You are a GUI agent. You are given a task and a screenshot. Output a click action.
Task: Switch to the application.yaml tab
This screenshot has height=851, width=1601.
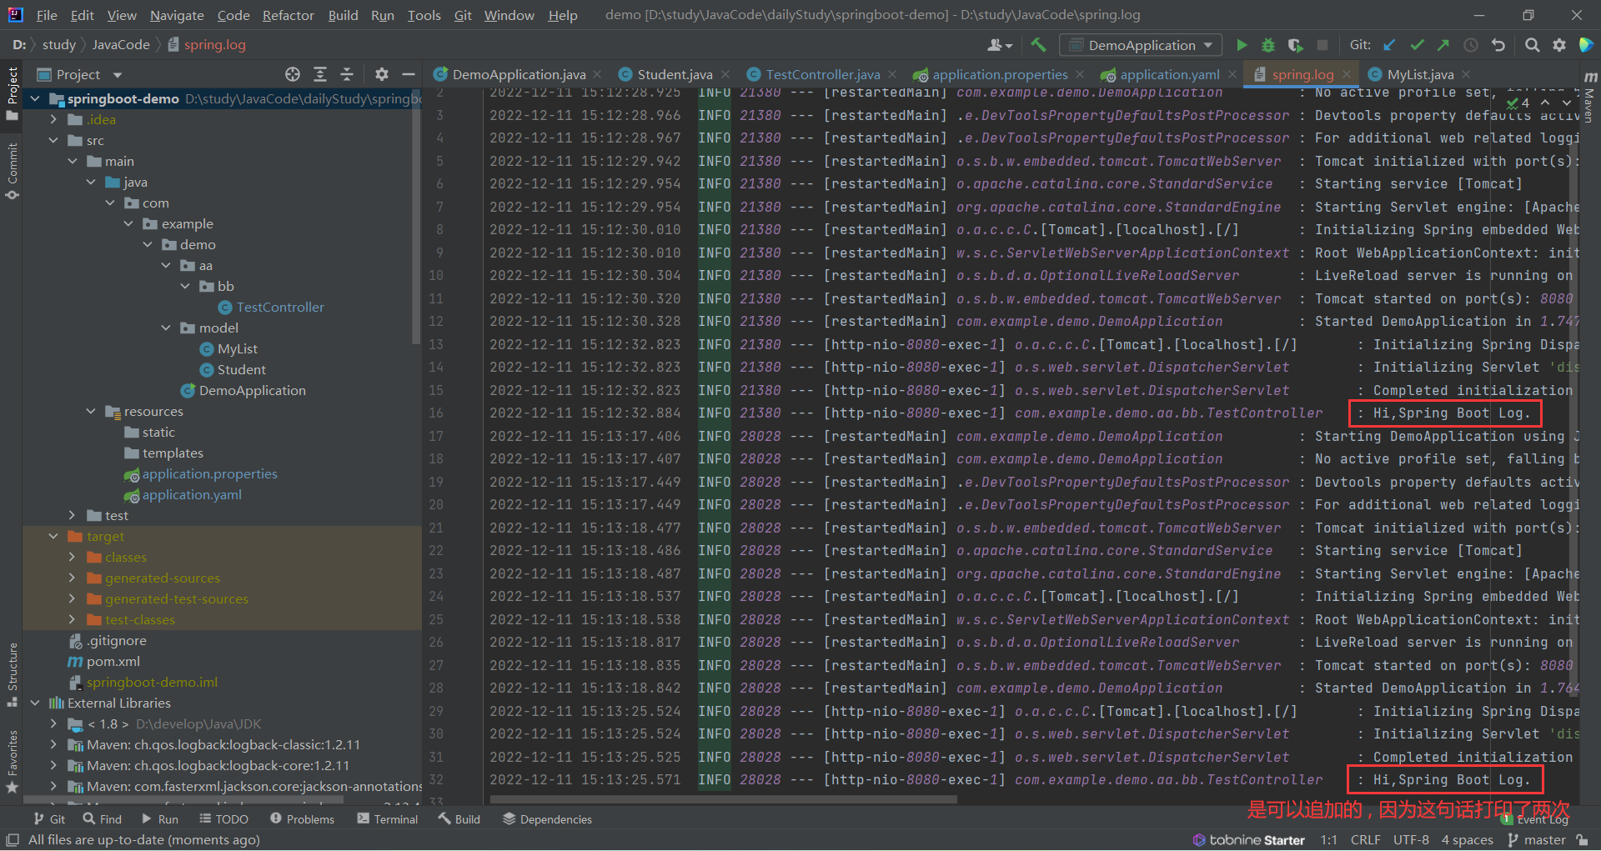pyautogui.click(x=1169, y=74)
